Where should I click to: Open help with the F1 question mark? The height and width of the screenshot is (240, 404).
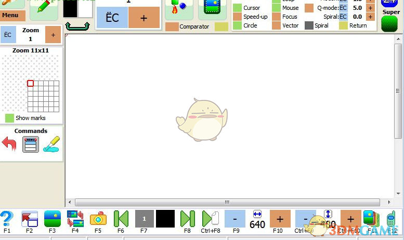pos(7,219)
